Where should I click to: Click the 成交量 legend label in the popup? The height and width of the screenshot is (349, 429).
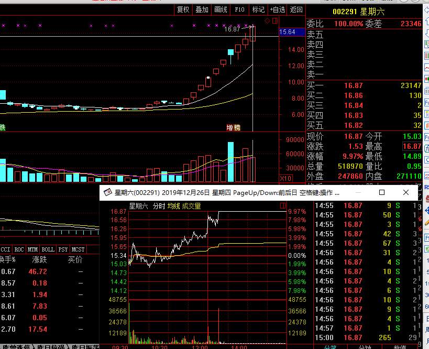191,206
